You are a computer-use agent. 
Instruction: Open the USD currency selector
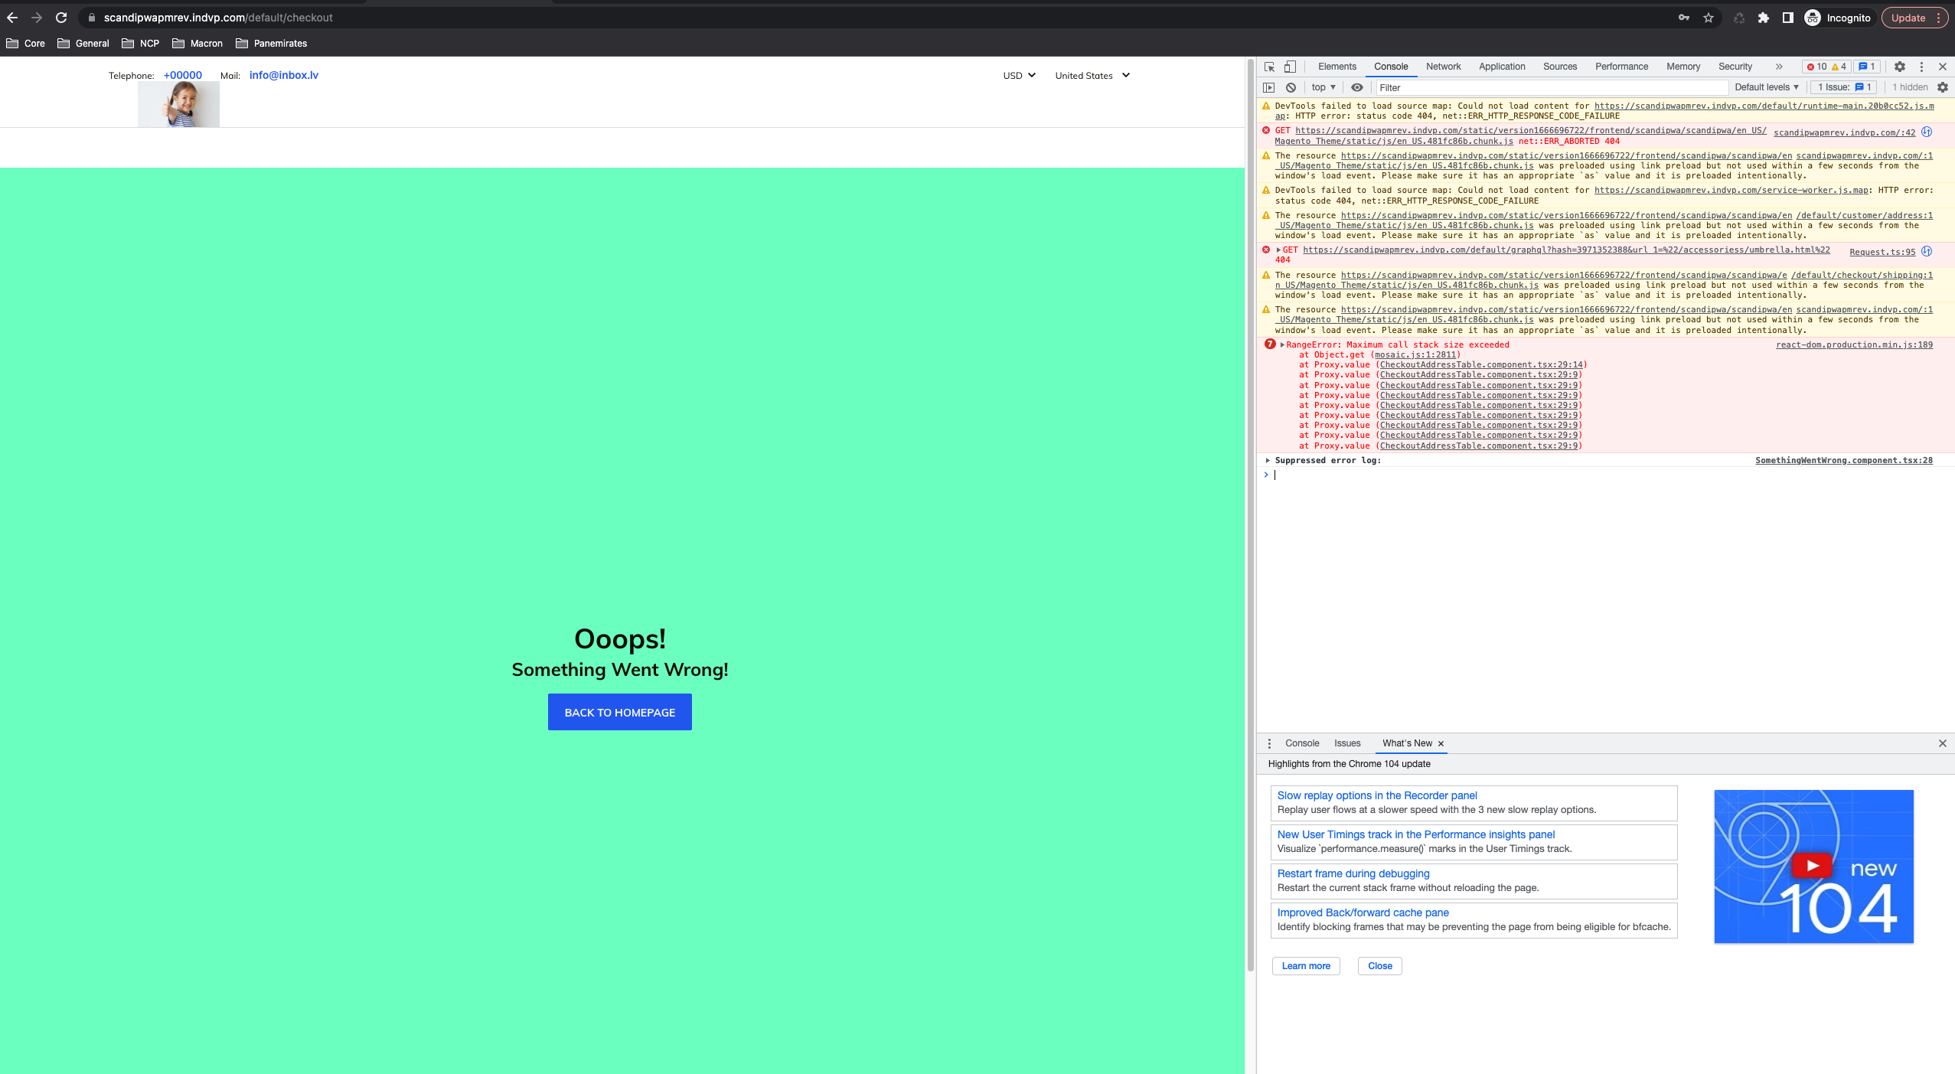point(1017,75)
